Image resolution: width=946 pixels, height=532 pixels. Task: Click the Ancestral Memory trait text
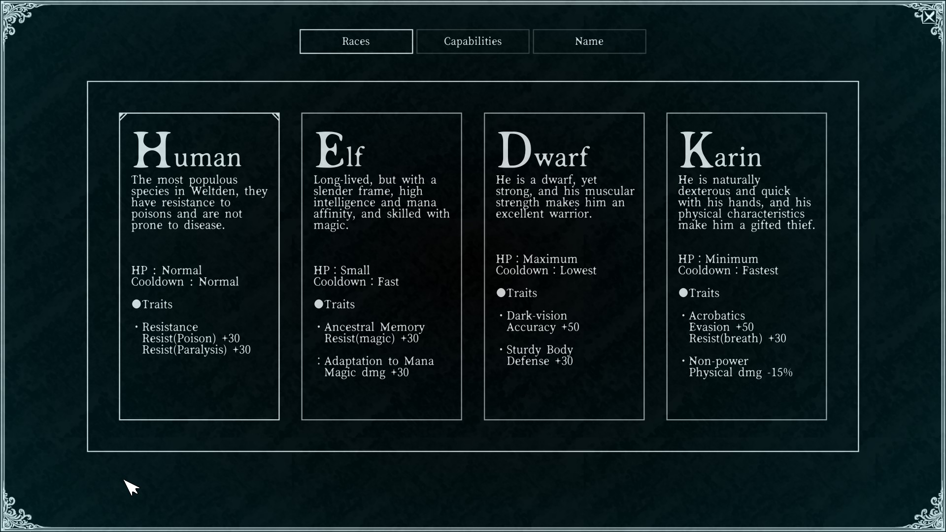[374, 327]
